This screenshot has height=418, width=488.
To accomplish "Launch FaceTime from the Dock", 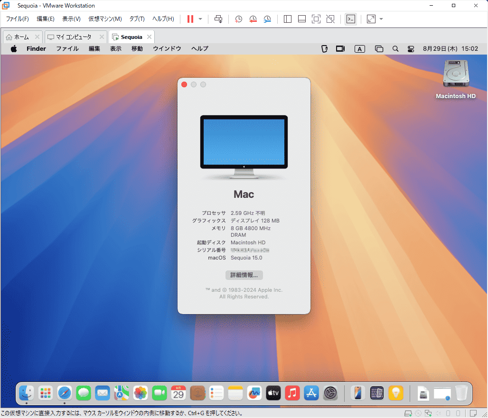I will (160, 393).
